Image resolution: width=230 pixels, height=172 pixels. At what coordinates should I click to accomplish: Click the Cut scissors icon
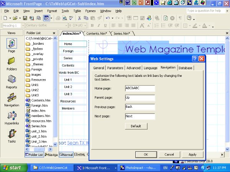tap(79, 18)
